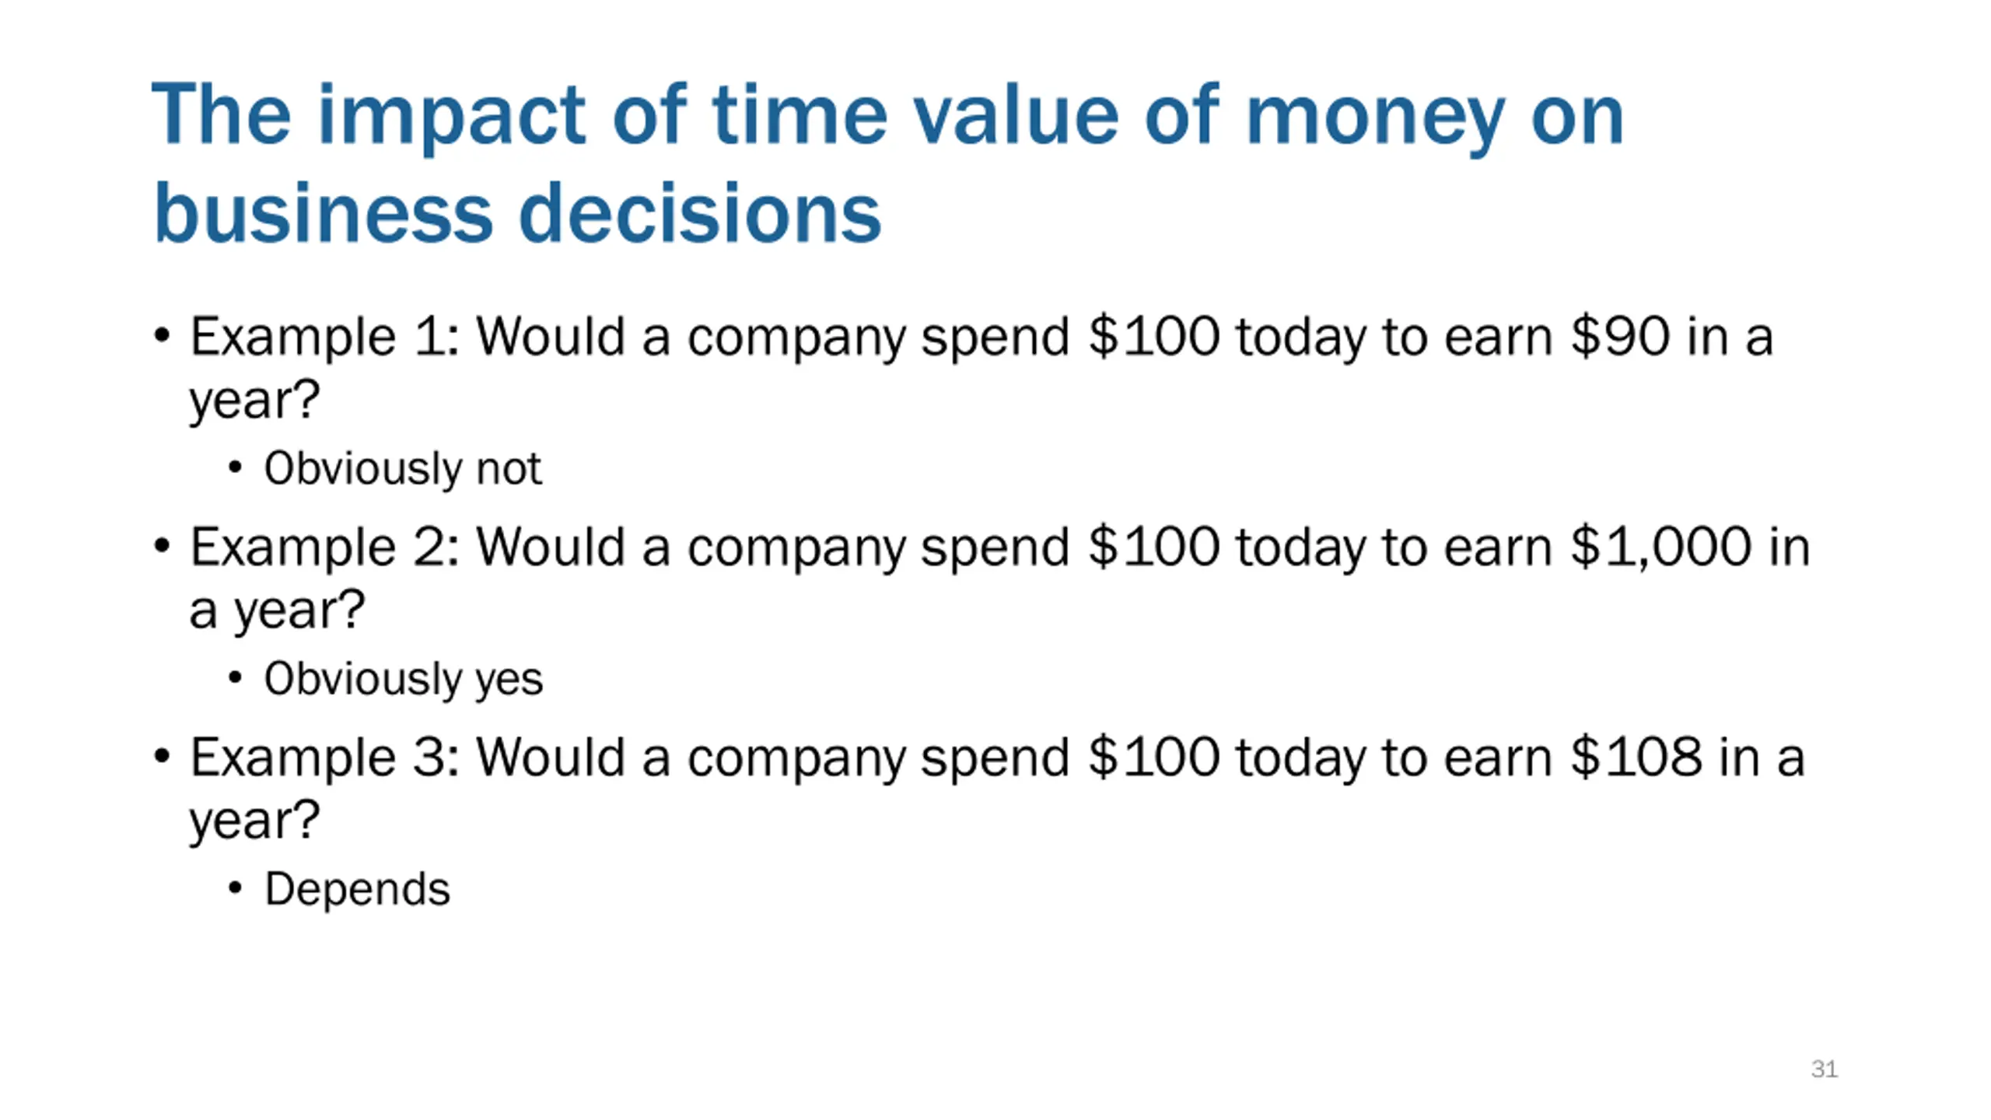Click the slide title 'The impact of time value'
The height and width of the screenshot is (1120, 1991).
(635, 117)
